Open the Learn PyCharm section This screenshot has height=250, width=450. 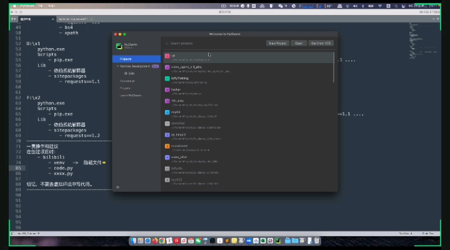131,95
